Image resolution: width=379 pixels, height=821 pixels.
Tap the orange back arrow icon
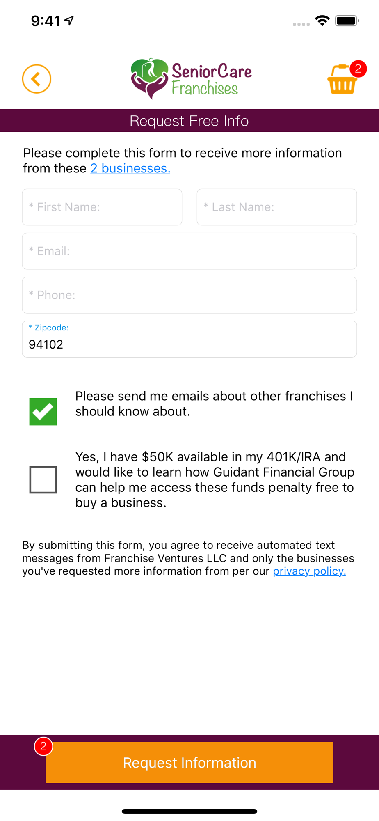pyautogui.click(x=37, y=79)
